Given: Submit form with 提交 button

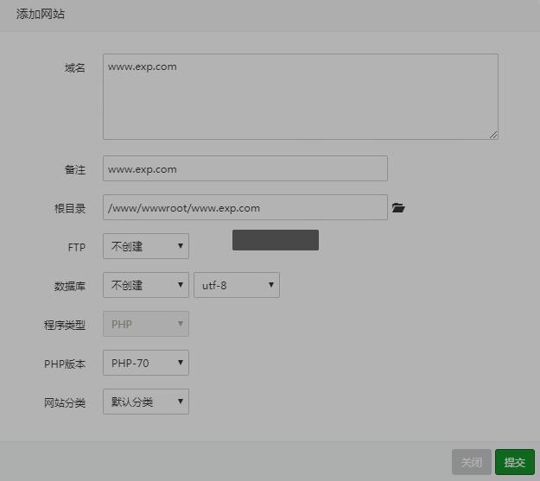Looking at the screenshot, I should [515, 462].
